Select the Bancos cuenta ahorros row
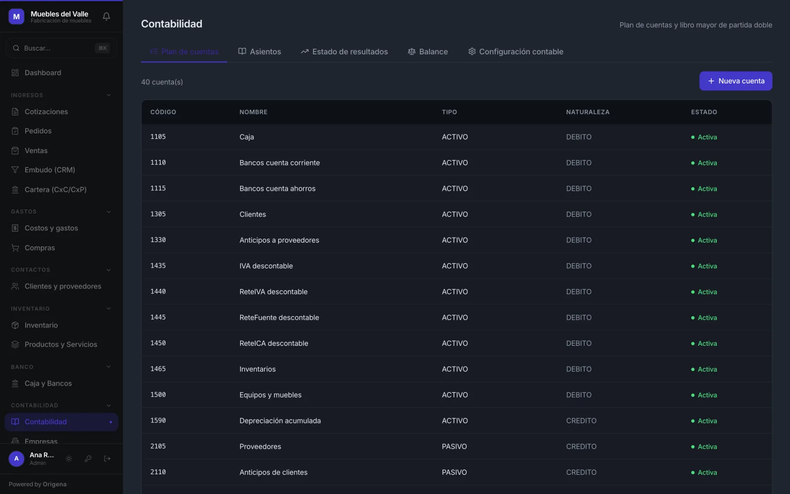The height and width of the screenshot is (494, 790). (456, 188)
